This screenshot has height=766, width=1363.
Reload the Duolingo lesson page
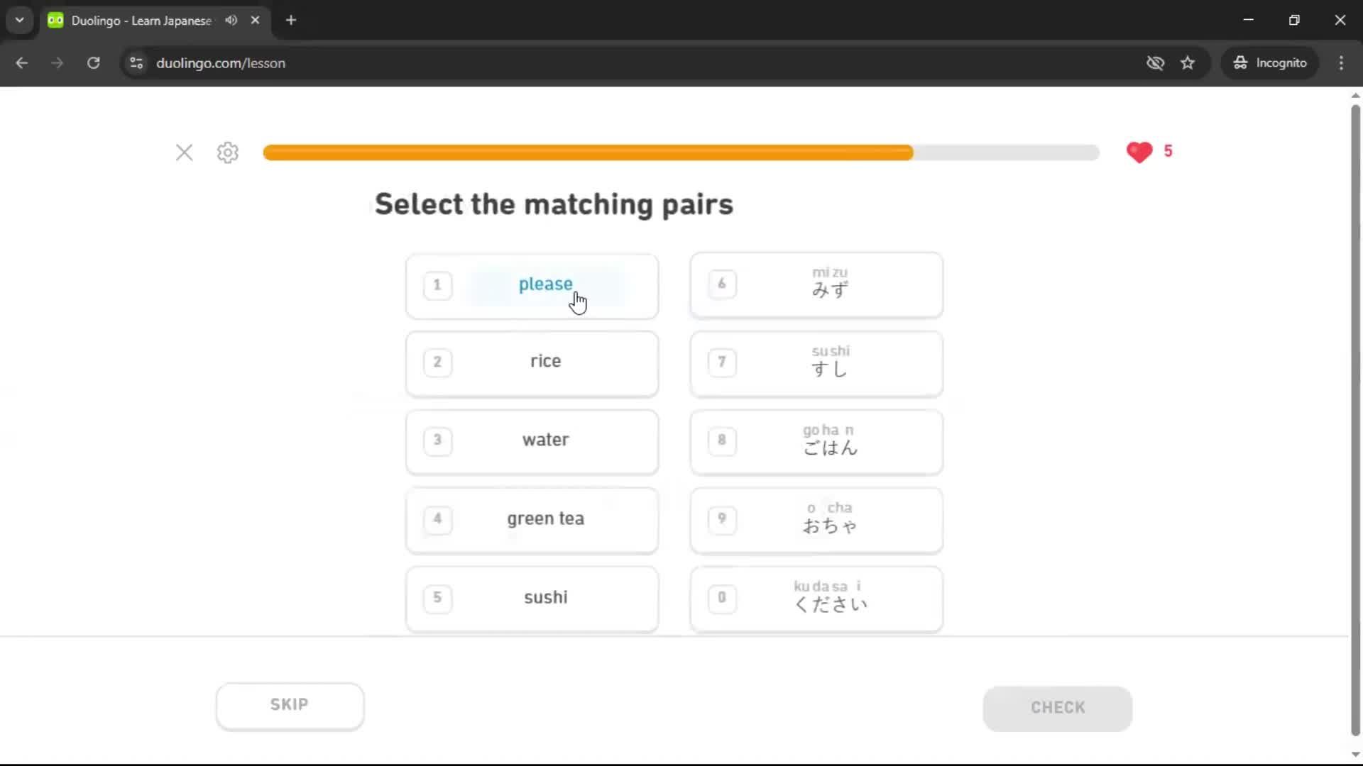(x=93, y=63)
